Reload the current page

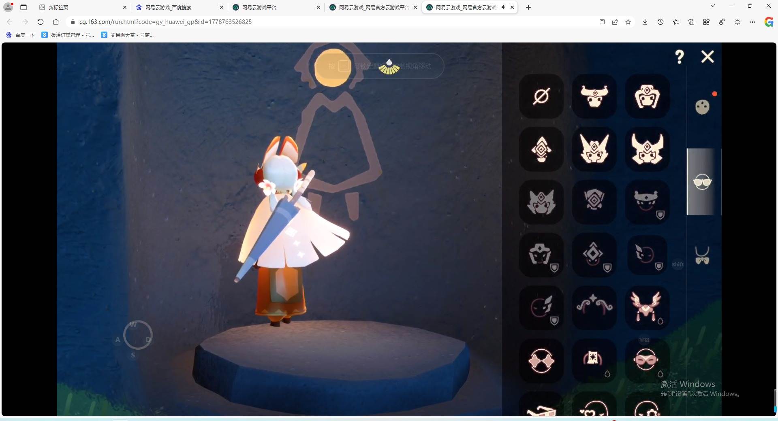pyautogui.click(x=41, y=22)
